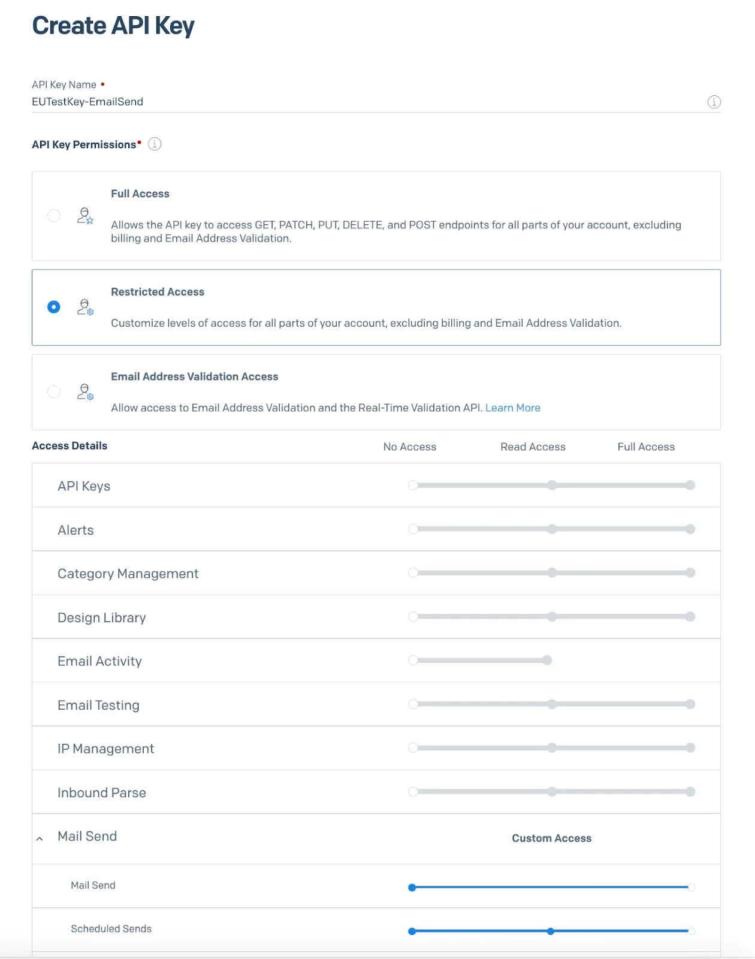Set Scheduled Sends slider to No Access
The width and height of the screenshot is (755, 959).
(412, 931)
